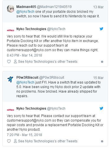The width and height of the screenshot is (110, 148).
Task: See Nyko Technologies's other Tweets, second card
Action: point(45,141)
